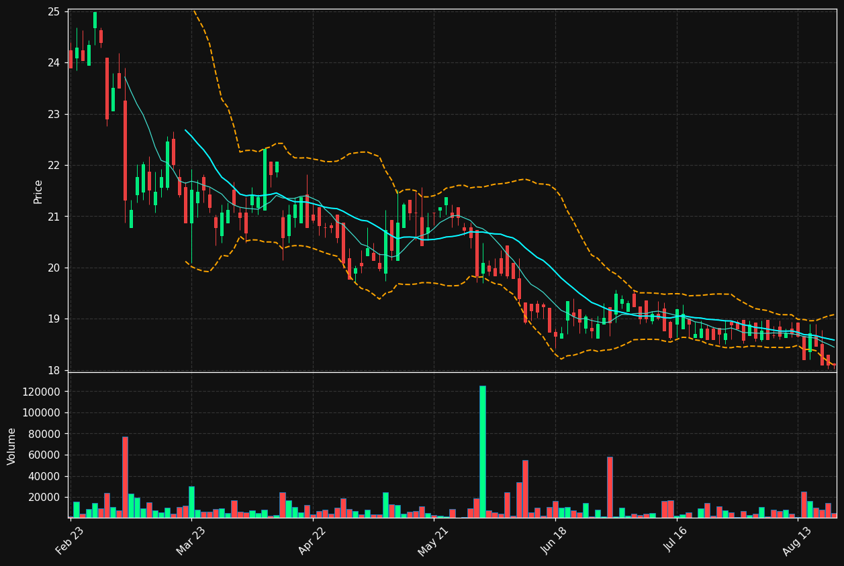
Task: Click the volume tick label 100000
Action: click(42, 413)
